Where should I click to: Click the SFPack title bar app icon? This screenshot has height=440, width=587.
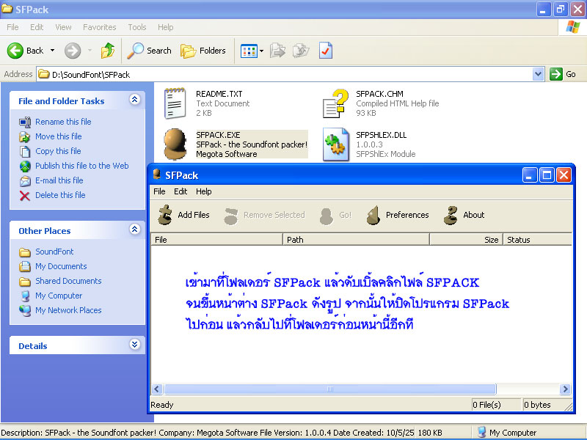(157, 175)
